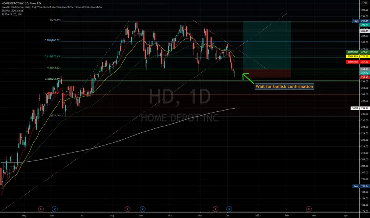Click the dividend D marker near June

tap(54, 209)
